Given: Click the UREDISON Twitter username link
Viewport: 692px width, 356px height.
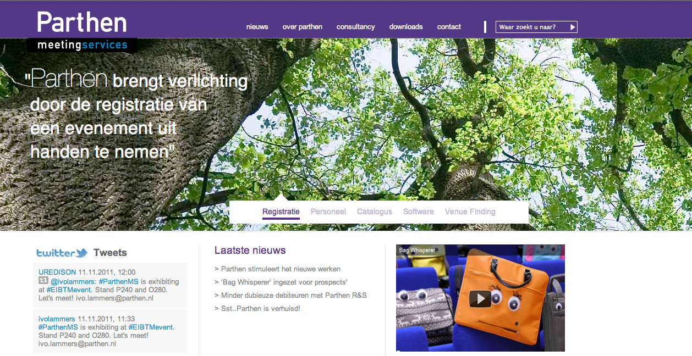Looking at the screenshot, I should pyautogui.click(x=57, y=272).
